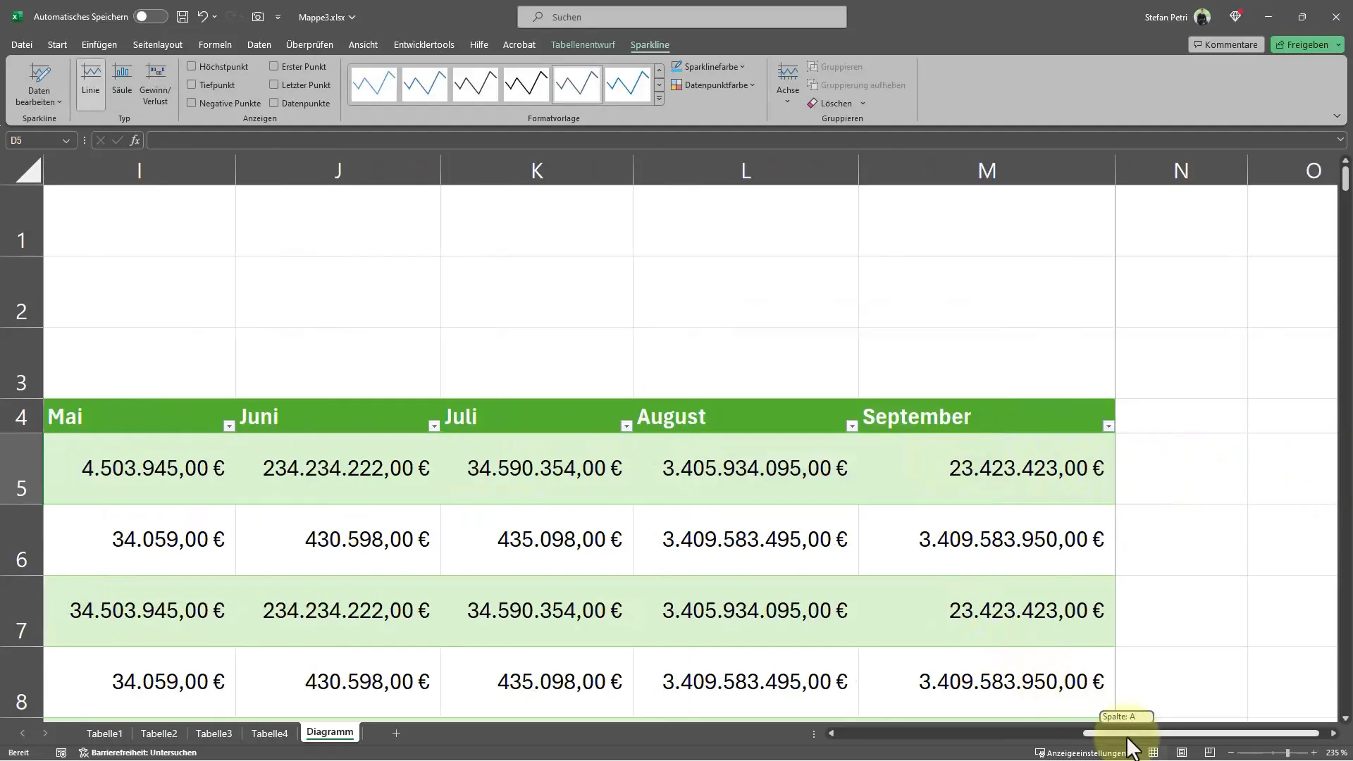Screen dimensions: 1353x761
Task: Enable the Erster Punkt checkbox
Action: click(x=273, y=66)
